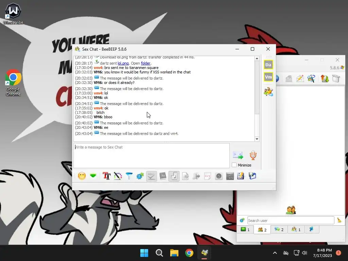348x261 pixels.
Task: Click the grey round disc toolbar icon
Action: (219, 176)
